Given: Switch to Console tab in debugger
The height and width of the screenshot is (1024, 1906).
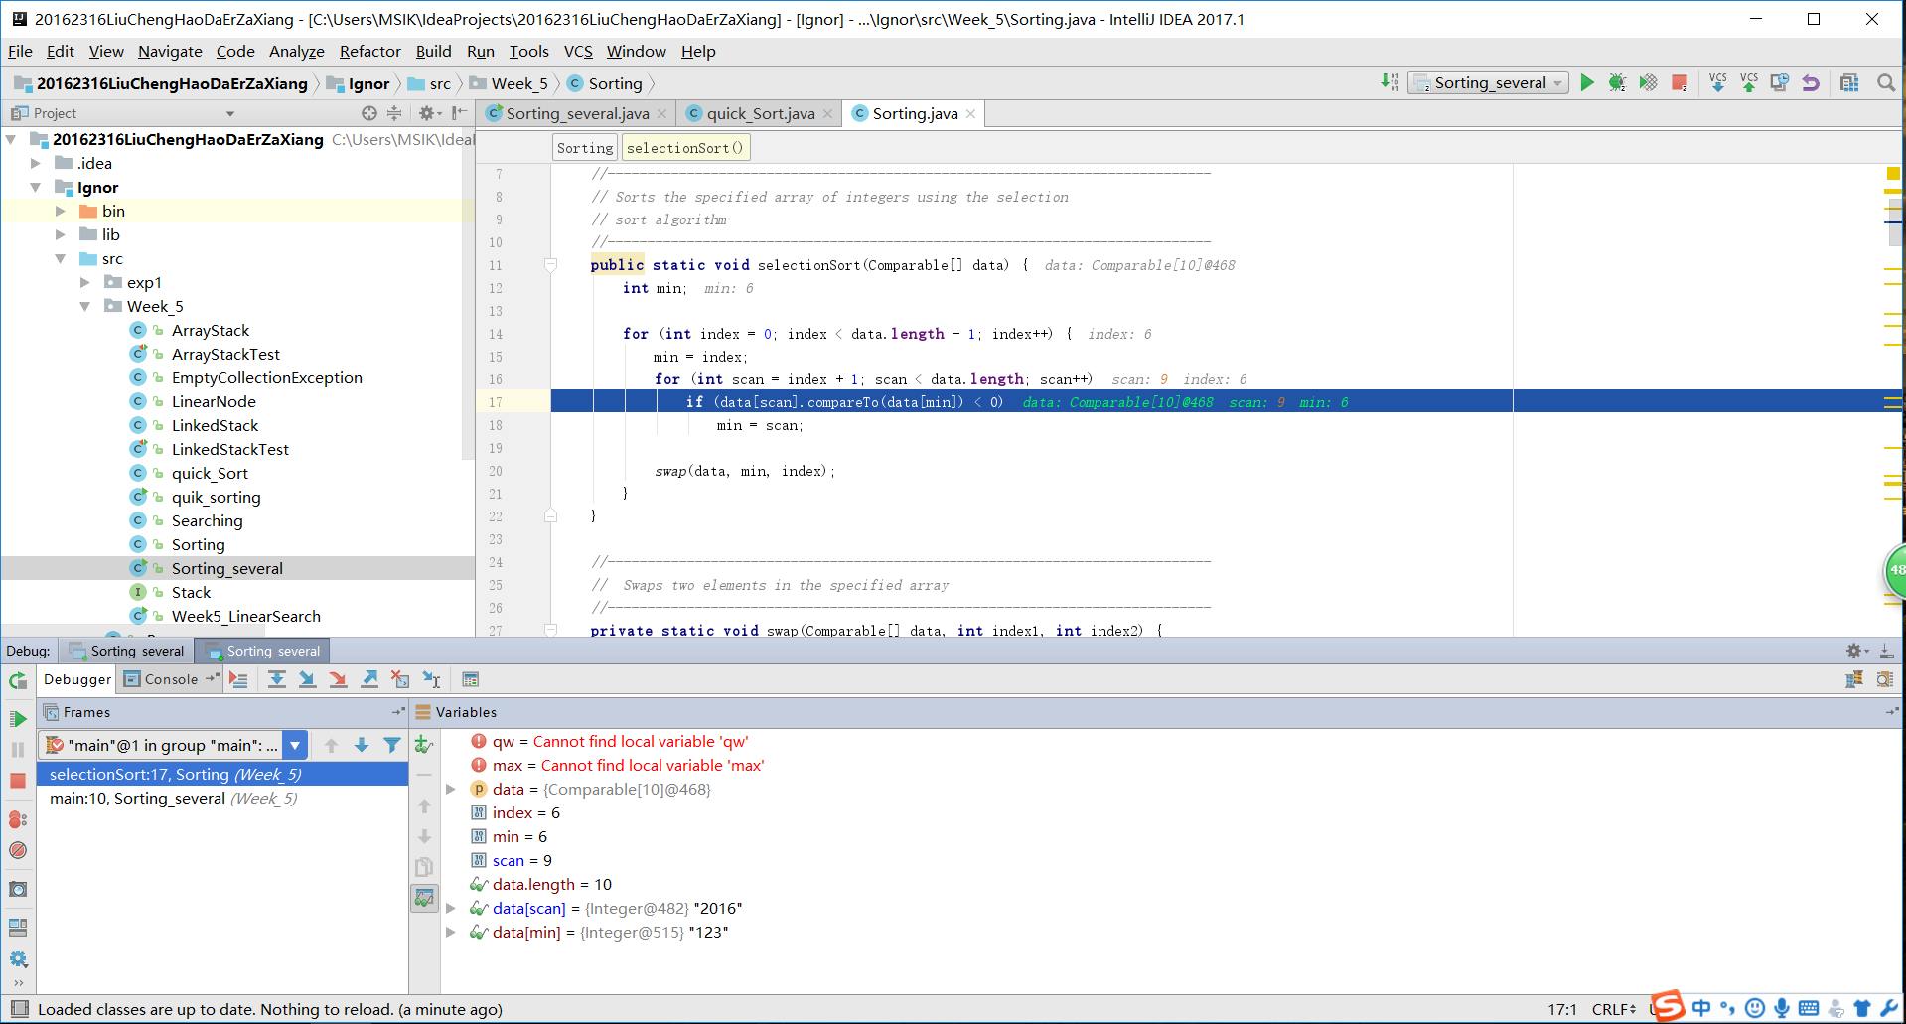Looking at the screenshot, I should [171, 679].
